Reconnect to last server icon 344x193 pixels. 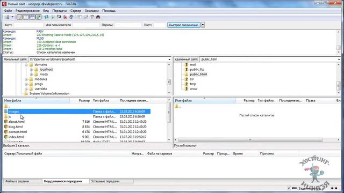(71, 17)
